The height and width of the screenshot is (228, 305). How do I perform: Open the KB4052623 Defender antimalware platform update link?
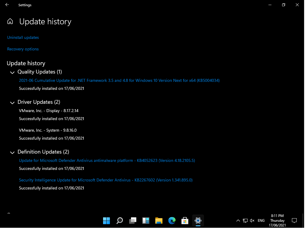(x=107, y=161)
